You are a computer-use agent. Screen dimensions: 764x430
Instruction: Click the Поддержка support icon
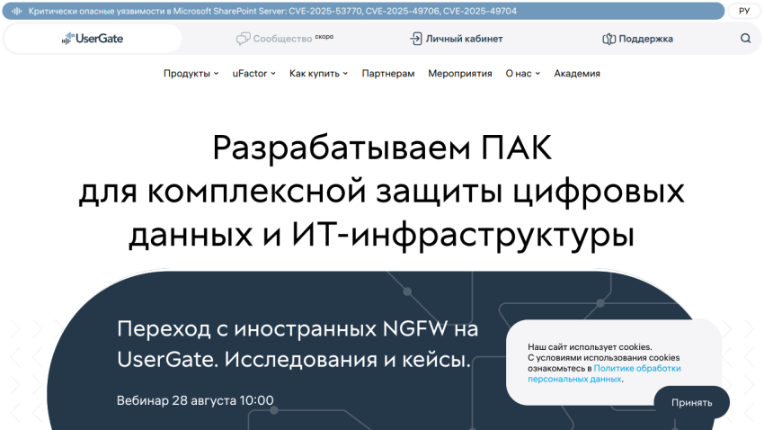(x=609, y=39)
